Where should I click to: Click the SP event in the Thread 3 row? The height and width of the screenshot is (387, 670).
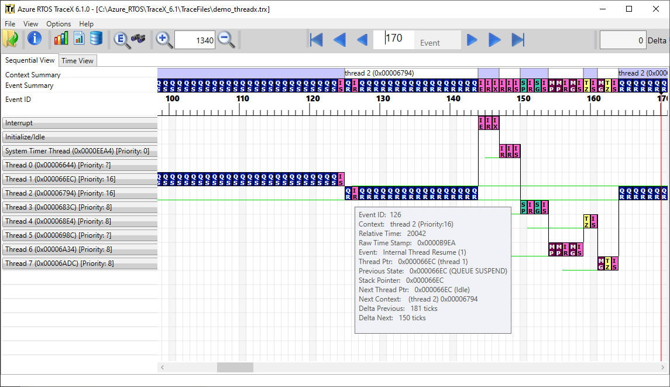point(524,207)
